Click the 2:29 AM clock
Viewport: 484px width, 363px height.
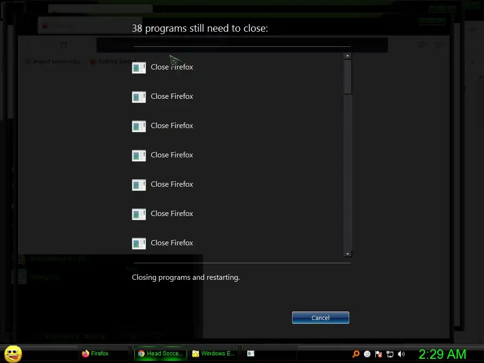442,354
